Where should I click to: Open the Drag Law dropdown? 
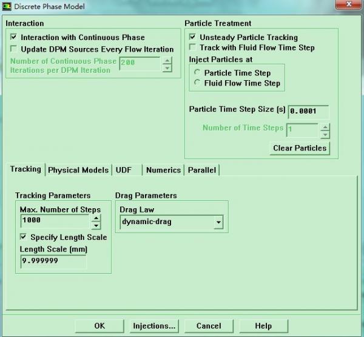218,222
